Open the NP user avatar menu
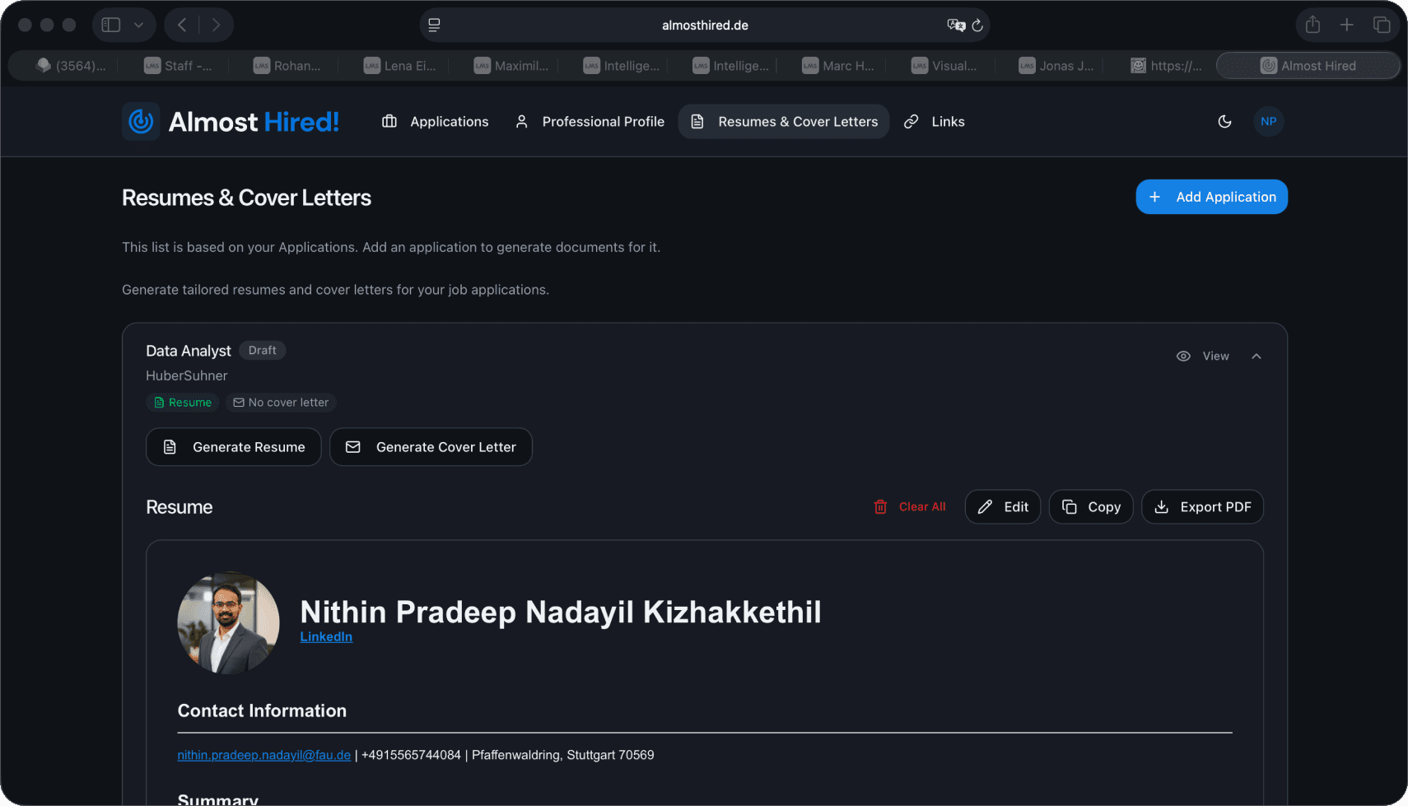The height and width of the screenshot is (806, 1408). pos(1268,122)
